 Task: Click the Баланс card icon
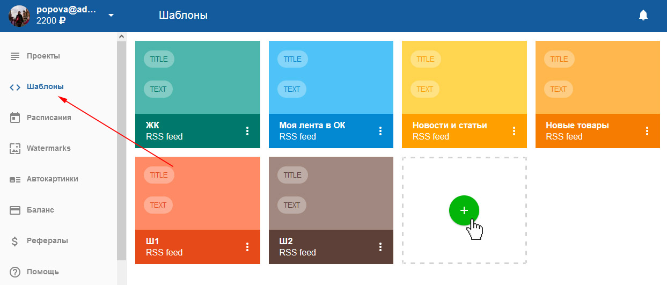pyautogui.click(x=15, y=210)
